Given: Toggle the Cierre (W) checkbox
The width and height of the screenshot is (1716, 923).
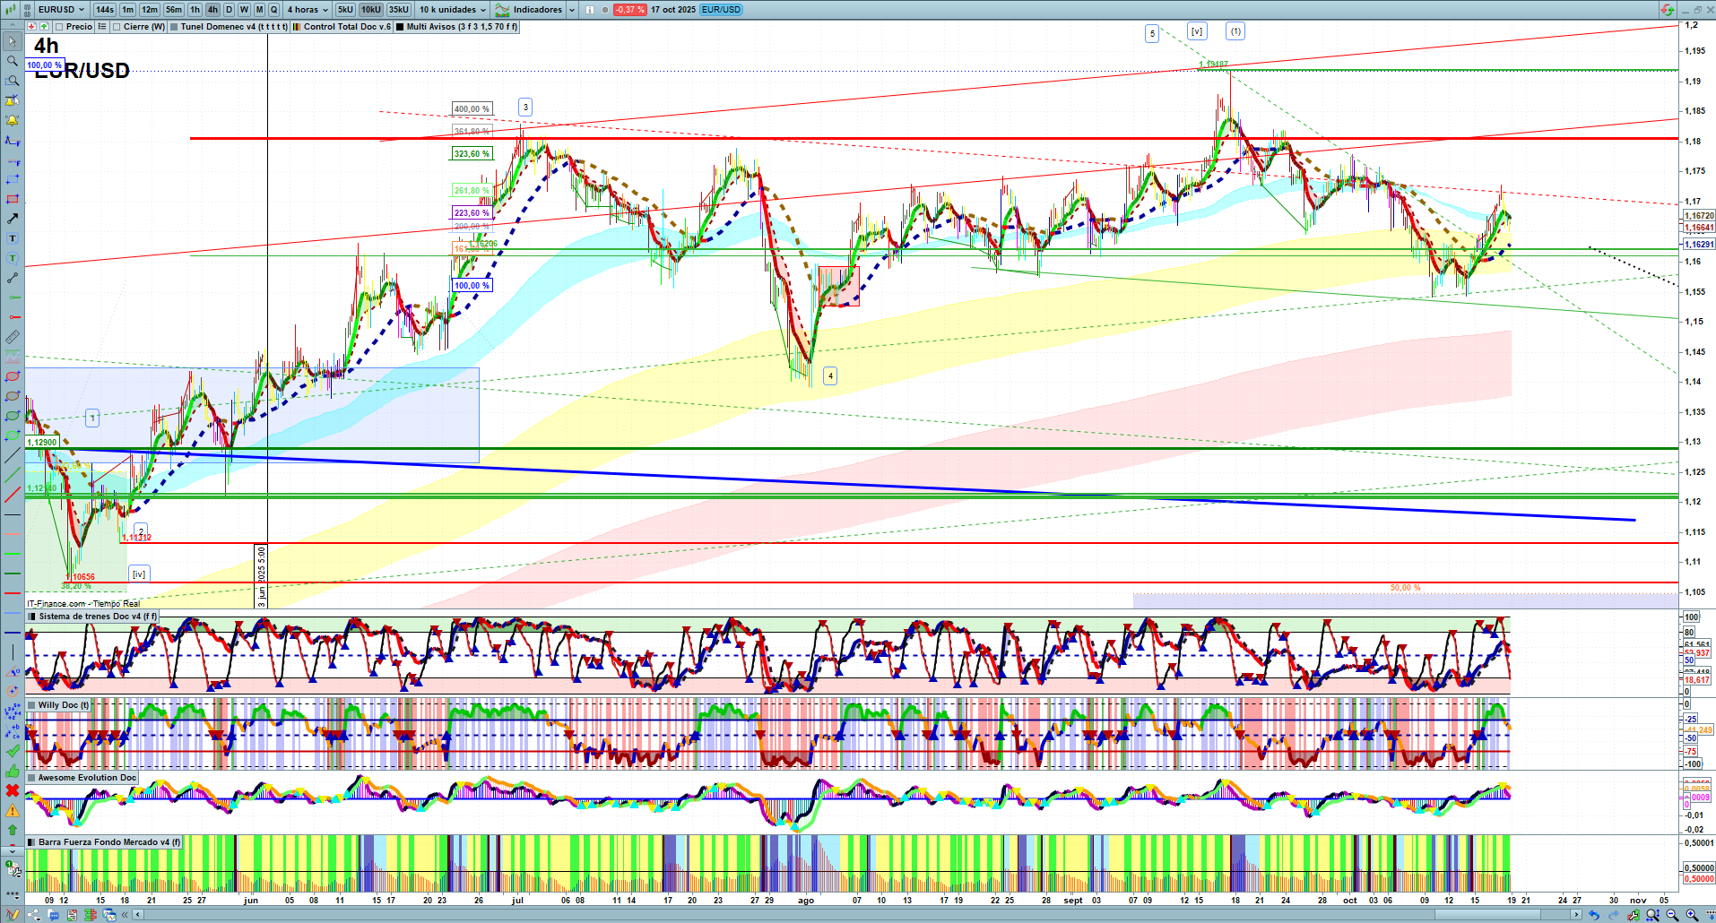Looking at the screenshot, I should click(x=117, y=27).
